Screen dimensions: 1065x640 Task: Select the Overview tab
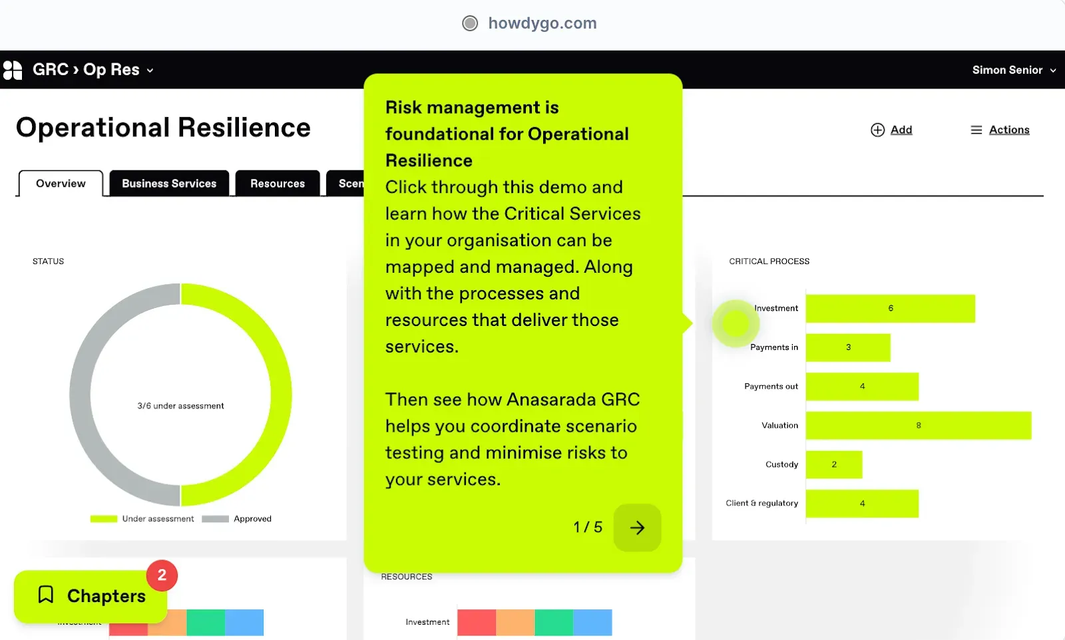(61, 184)
